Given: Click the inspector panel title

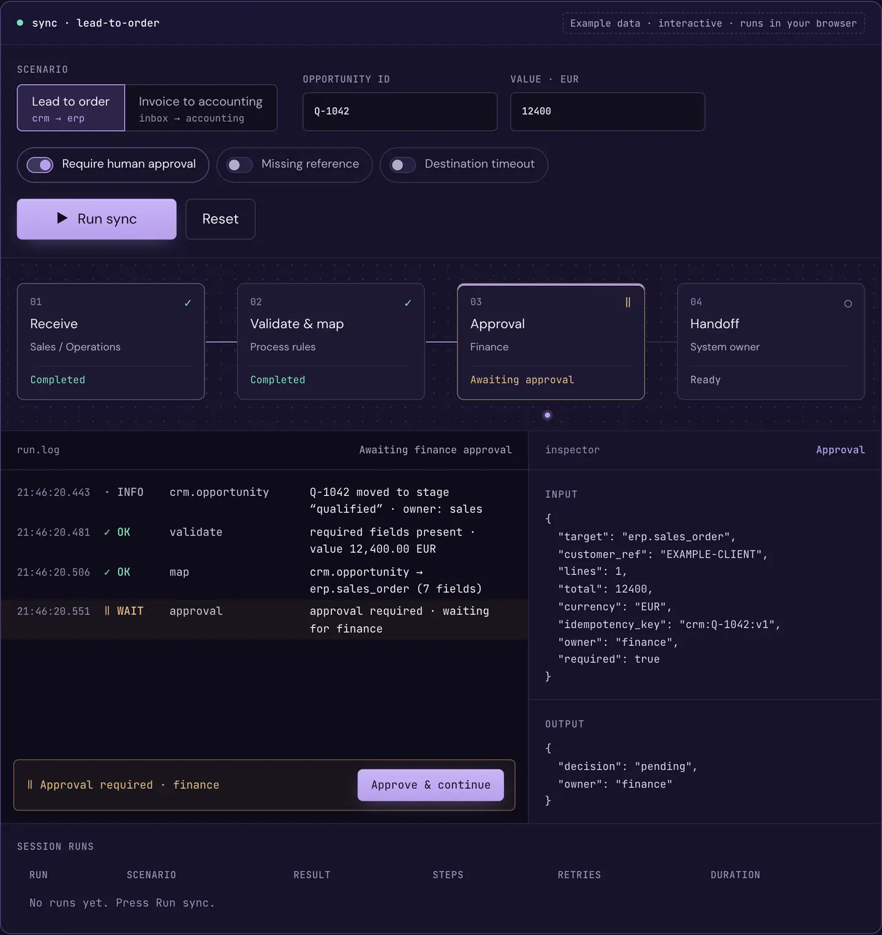Looking at the screenshot, I should click(x=572, y=450).
